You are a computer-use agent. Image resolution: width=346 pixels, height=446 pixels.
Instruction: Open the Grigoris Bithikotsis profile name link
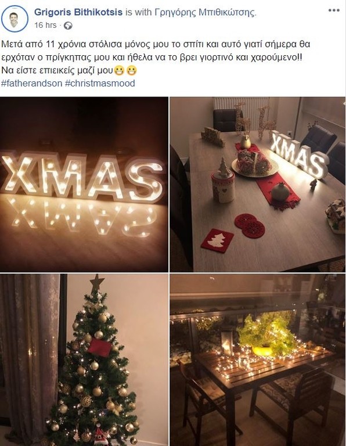[78, 12]
